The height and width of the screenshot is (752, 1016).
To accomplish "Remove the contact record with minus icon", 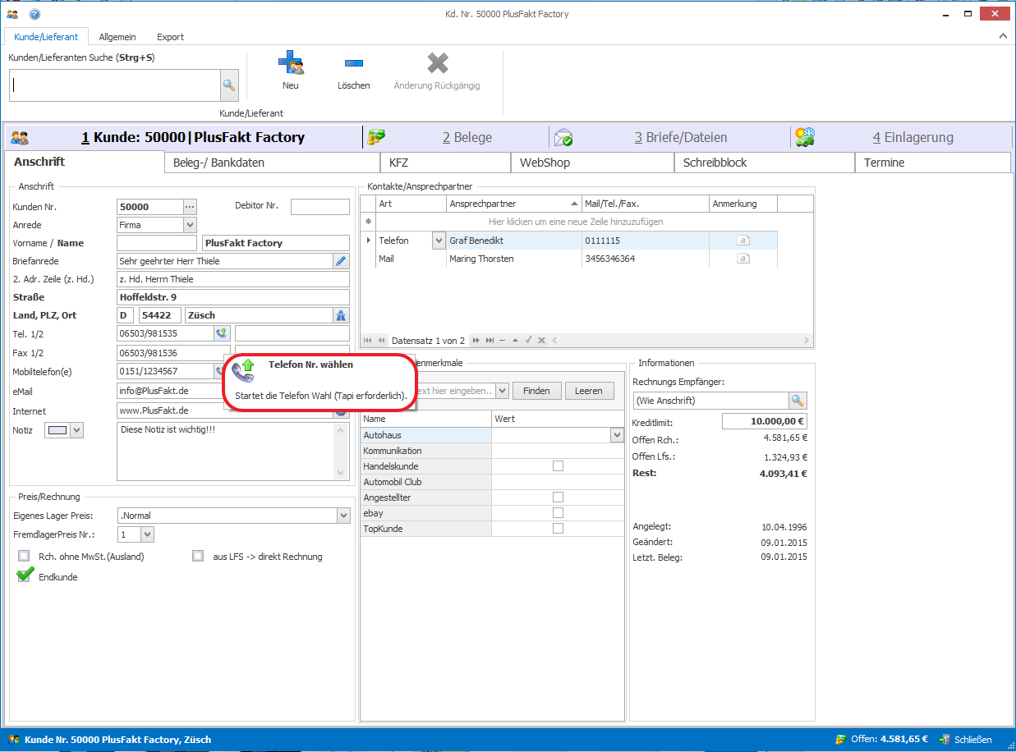I will 503,341.
